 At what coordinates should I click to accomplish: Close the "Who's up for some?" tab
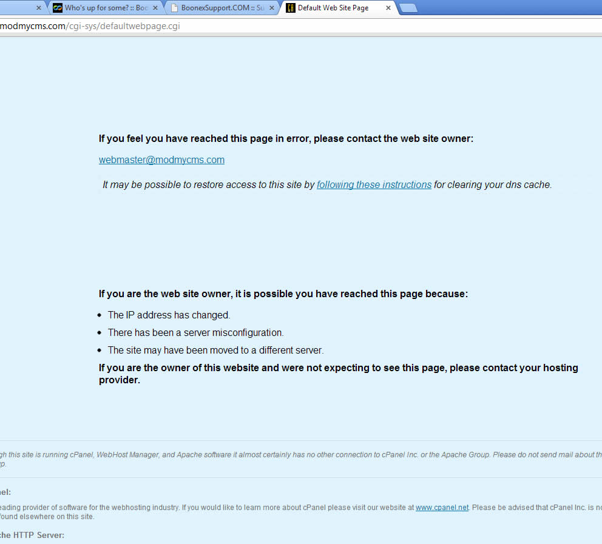point(155,8)
